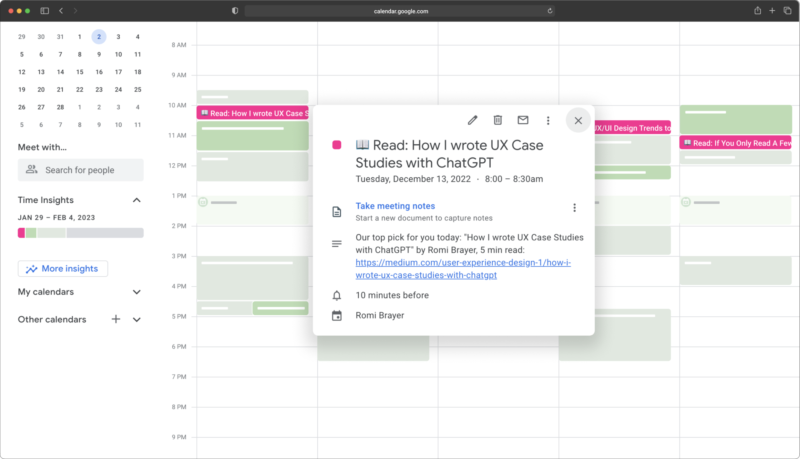Screen dimensions: 800x459
Task: Open event options three-dot menu
Action: pos(548,121)
